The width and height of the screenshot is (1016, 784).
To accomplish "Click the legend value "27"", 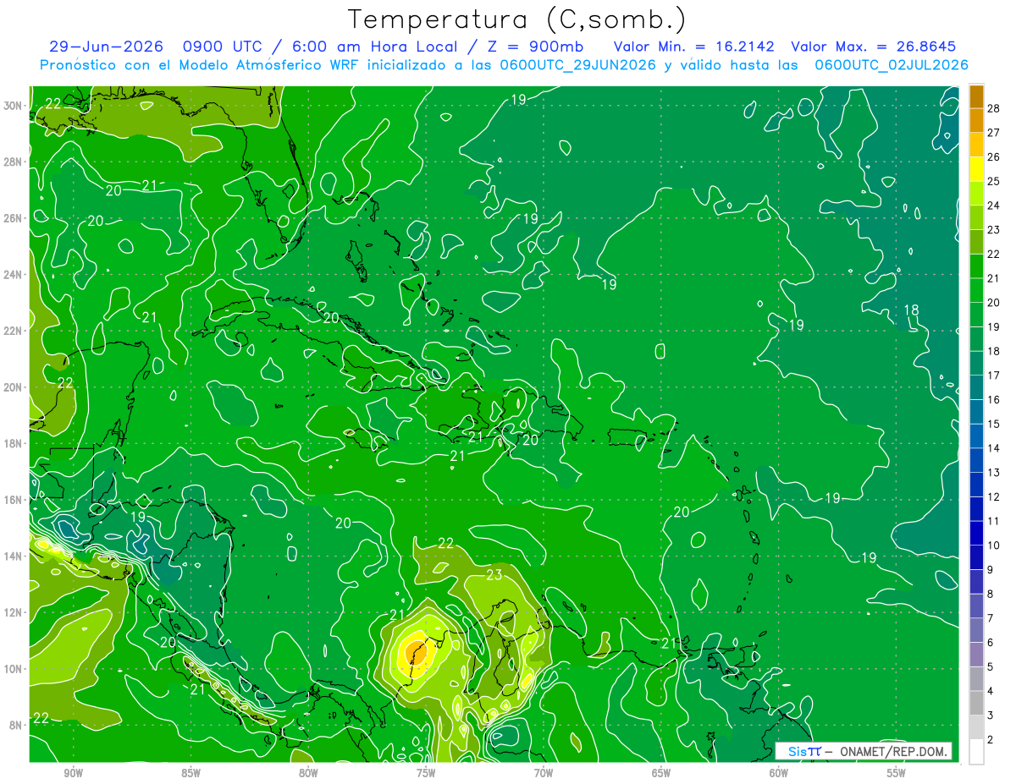I will 993,132.
